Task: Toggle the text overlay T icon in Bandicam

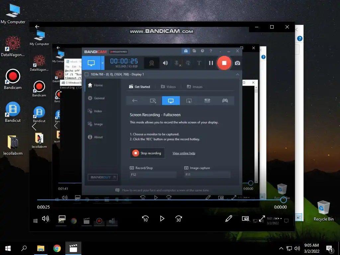Action: point(199,63)
